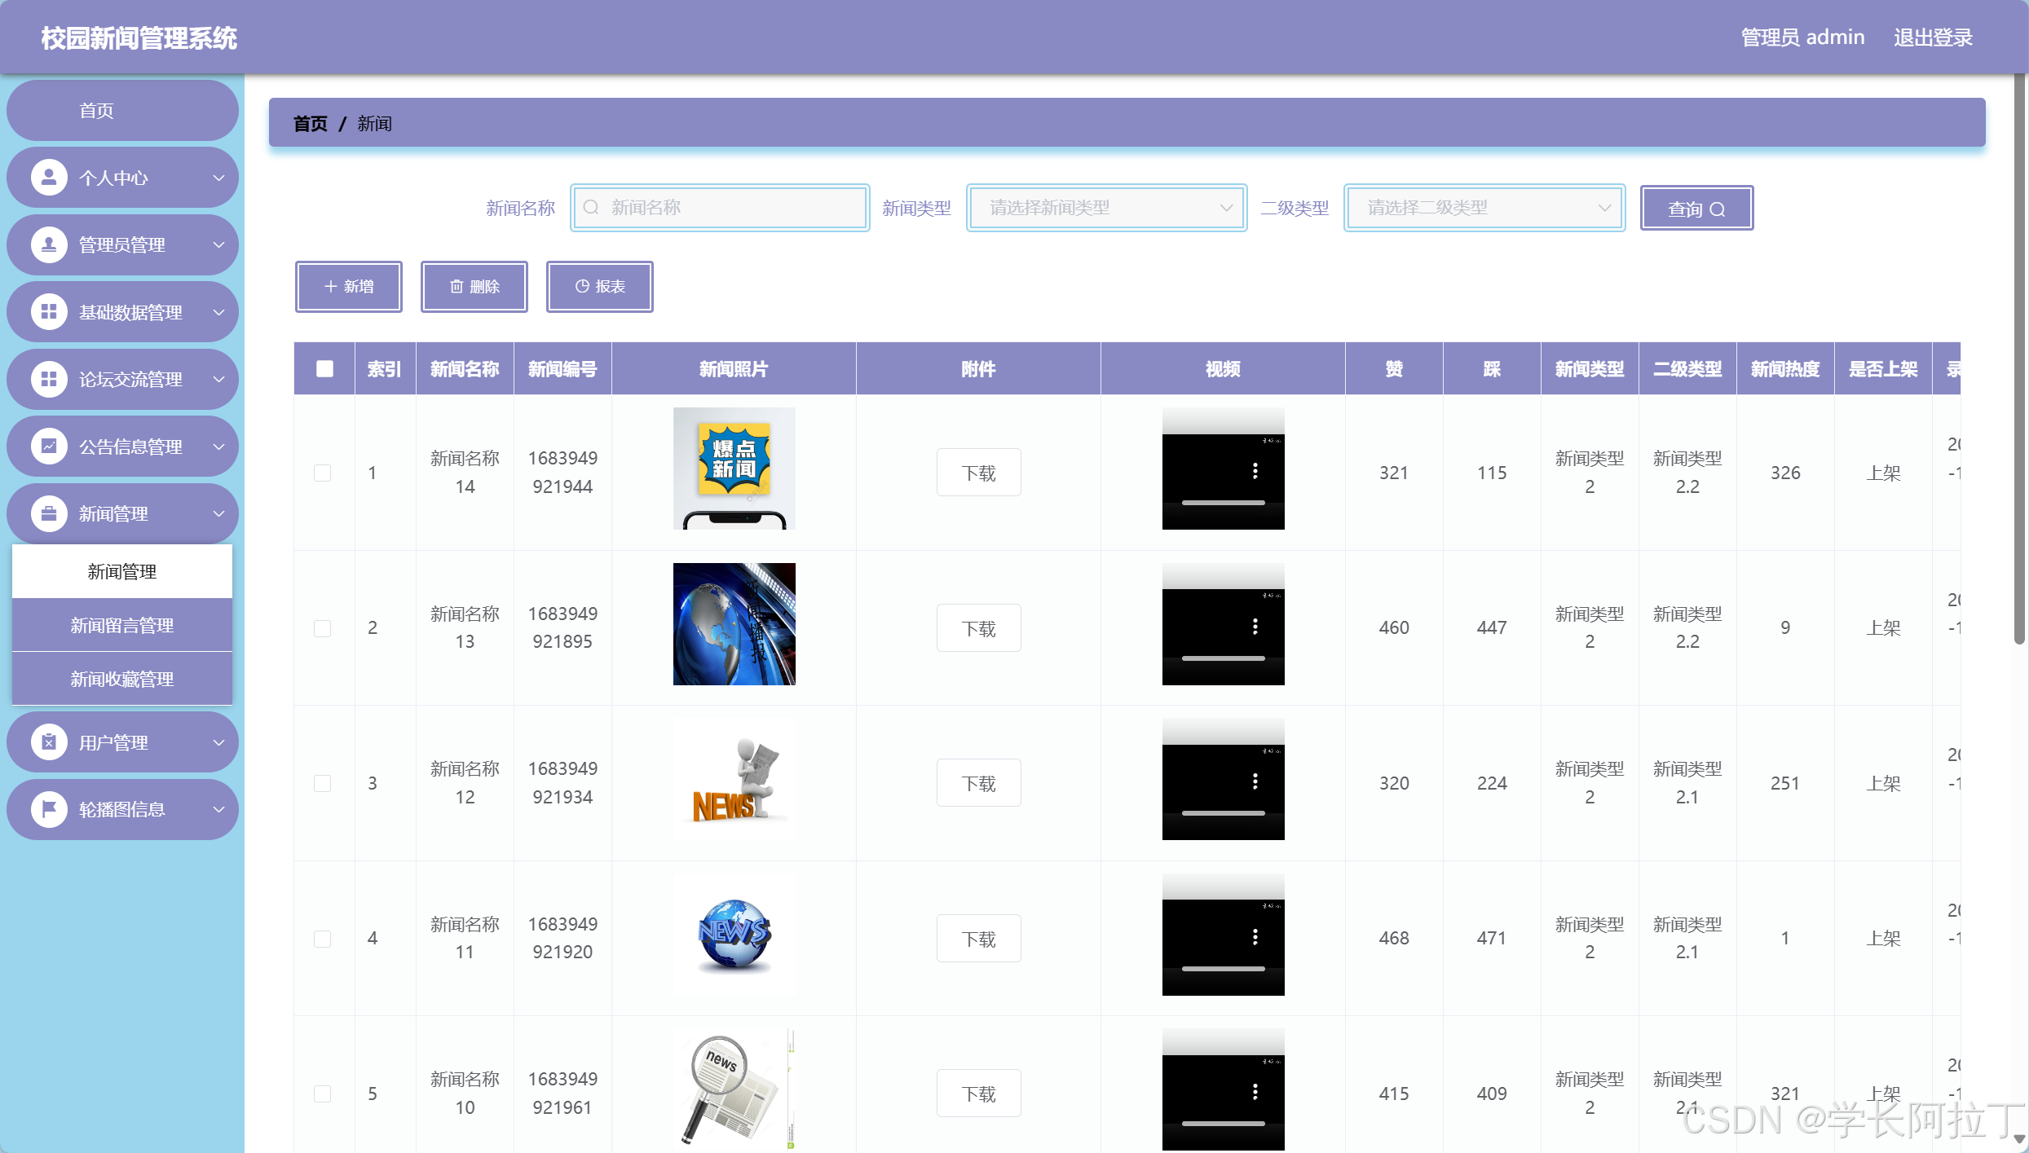Click the video progress bar in row 3
Viewport: 2029px width, 1153px height.
click(x=1223, y=813)
